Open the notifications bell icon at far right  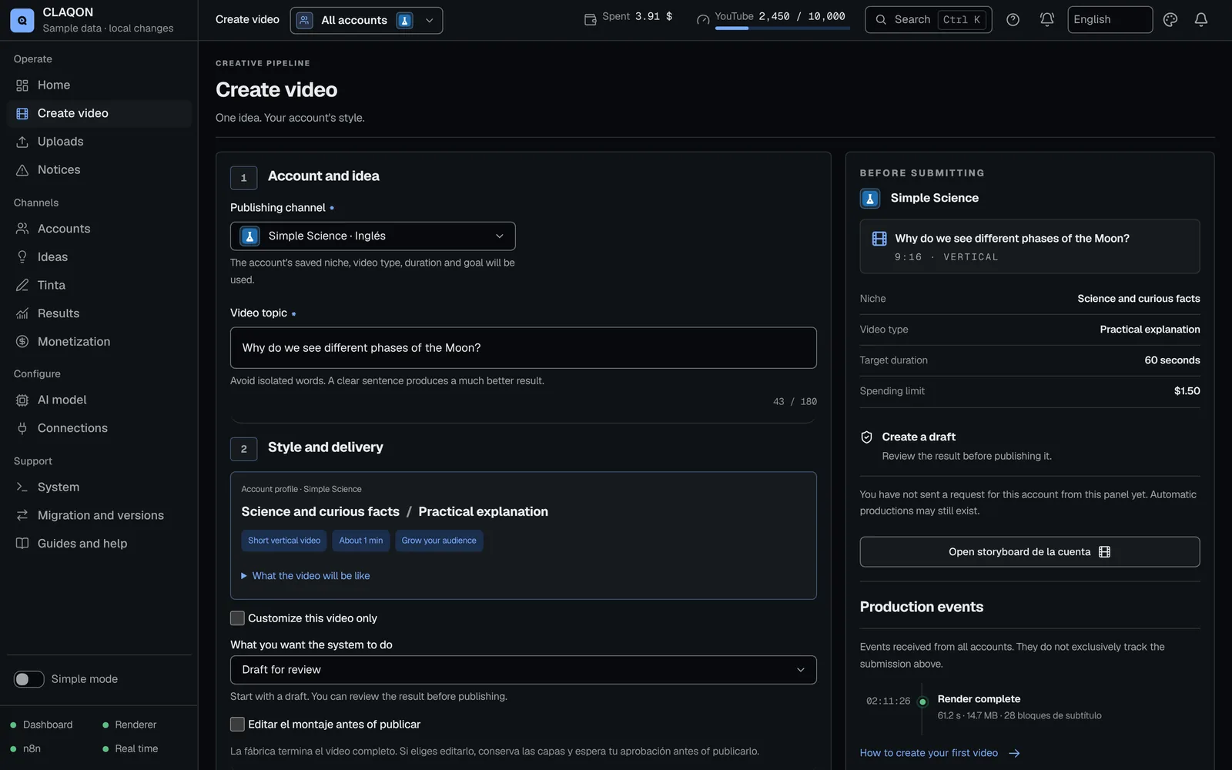click(1201, 20)
